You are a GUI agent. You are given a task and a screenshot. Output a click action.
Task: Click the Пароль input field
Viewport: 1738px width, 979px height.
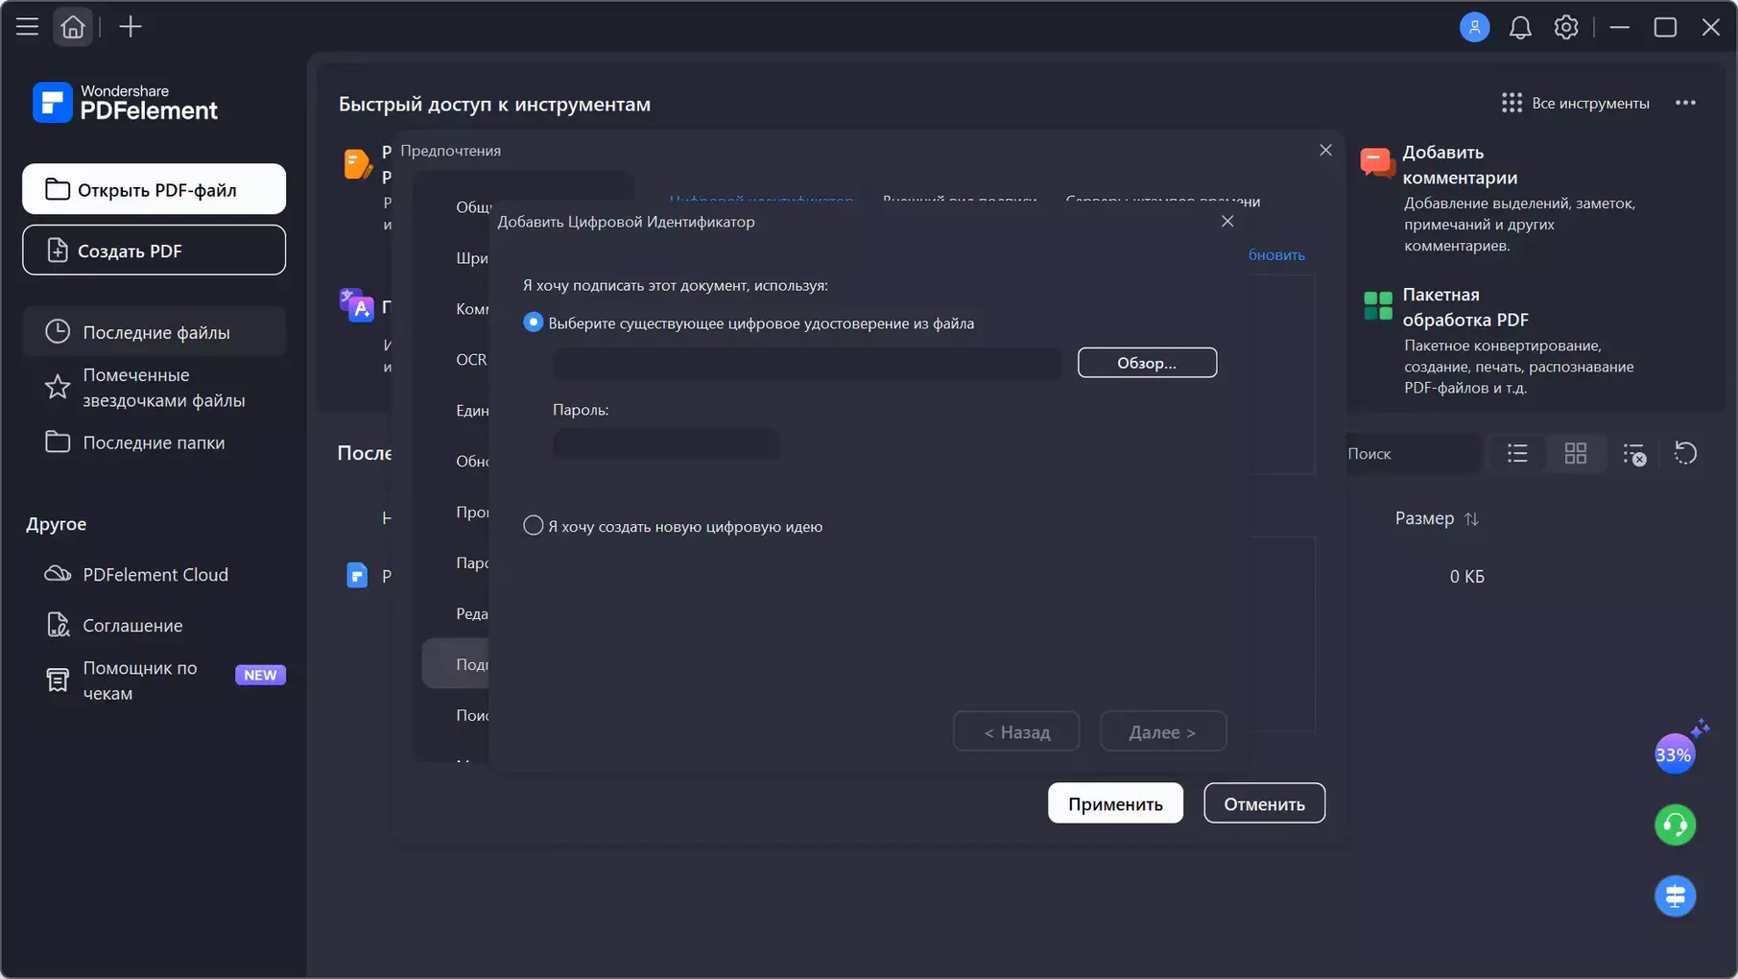point(666,443)
